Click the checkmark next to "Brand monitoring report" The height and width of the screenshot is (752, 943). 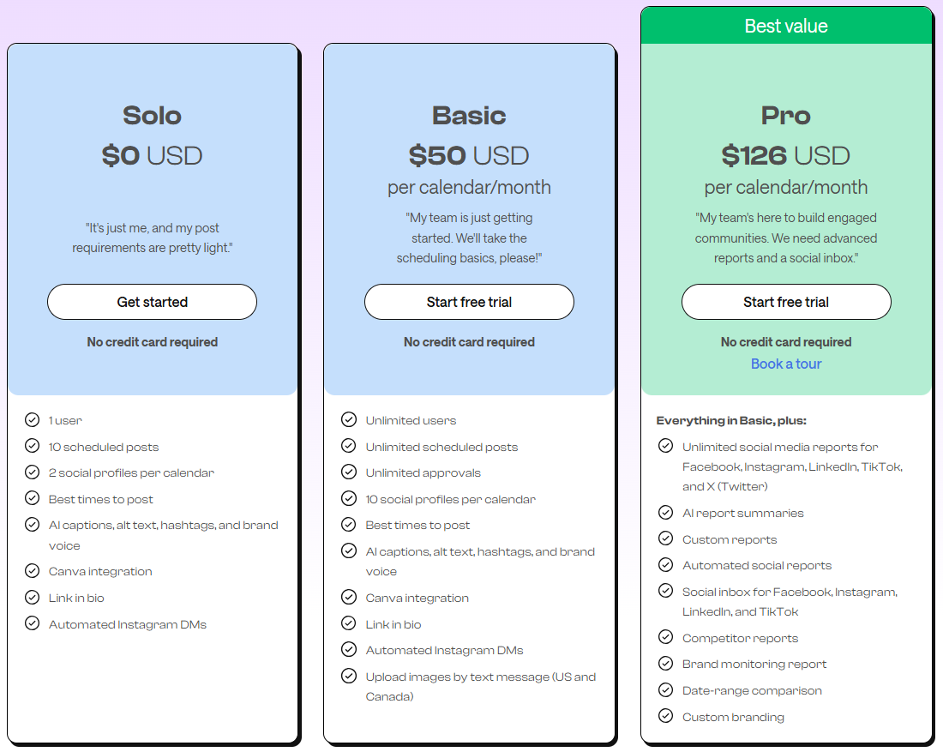[x=666, y=664]
